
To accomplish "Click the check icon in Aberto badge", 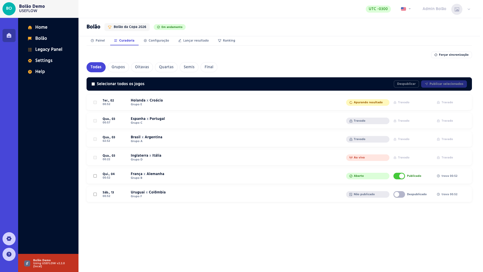I will click(351, 176).
